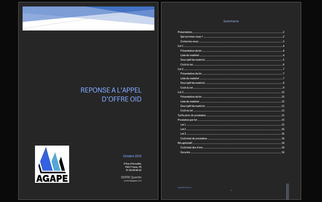Jump to "Coût total des 4 lots" entry

pyautogui.click(x=192, y=148)
